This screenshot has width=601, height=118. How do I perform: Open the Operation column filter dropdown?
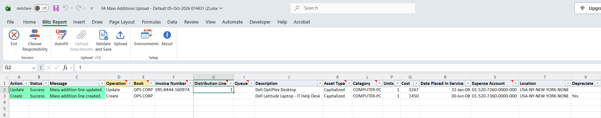(x=130, y=83)
